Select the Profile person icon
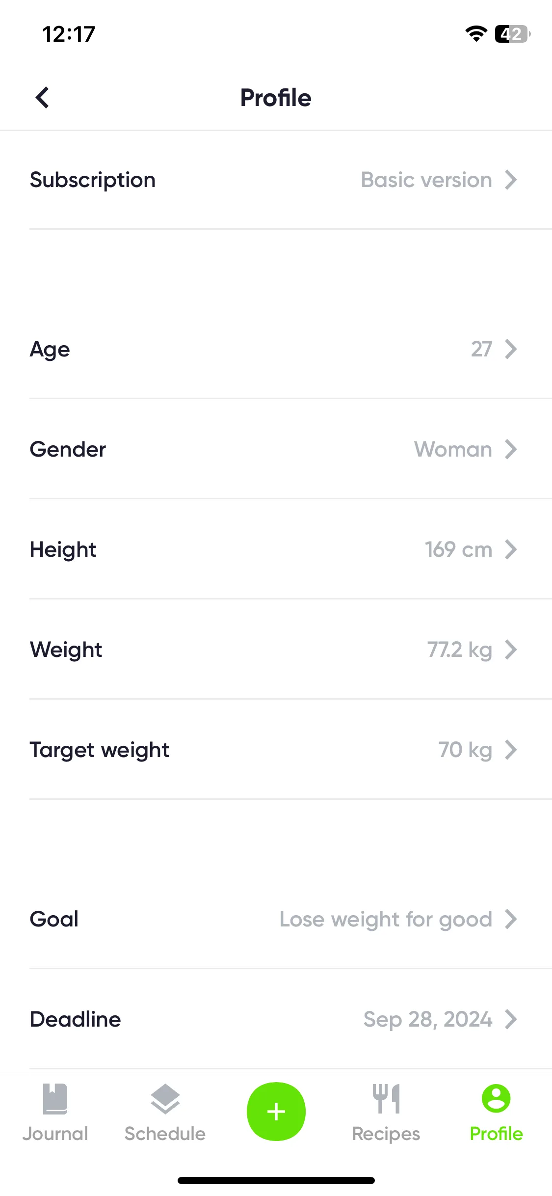This screenshot has width=552, height=1196. click(x=496, y=1098)
